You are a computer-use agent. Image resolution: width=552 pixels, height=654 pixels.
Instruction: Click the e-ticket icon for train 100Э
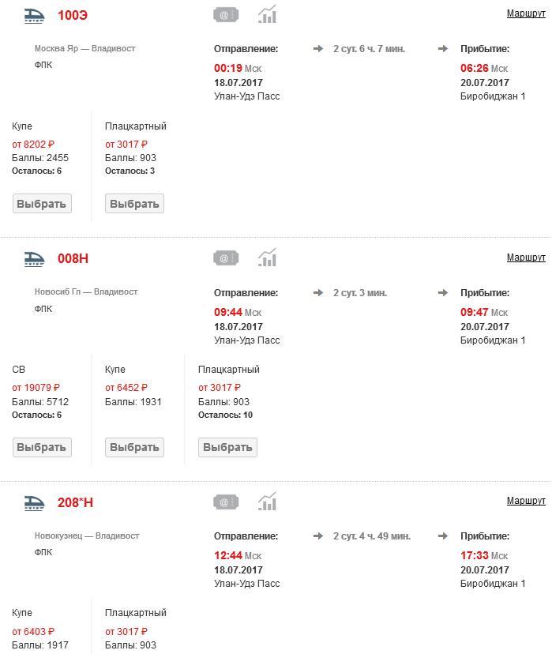(226, 15)
